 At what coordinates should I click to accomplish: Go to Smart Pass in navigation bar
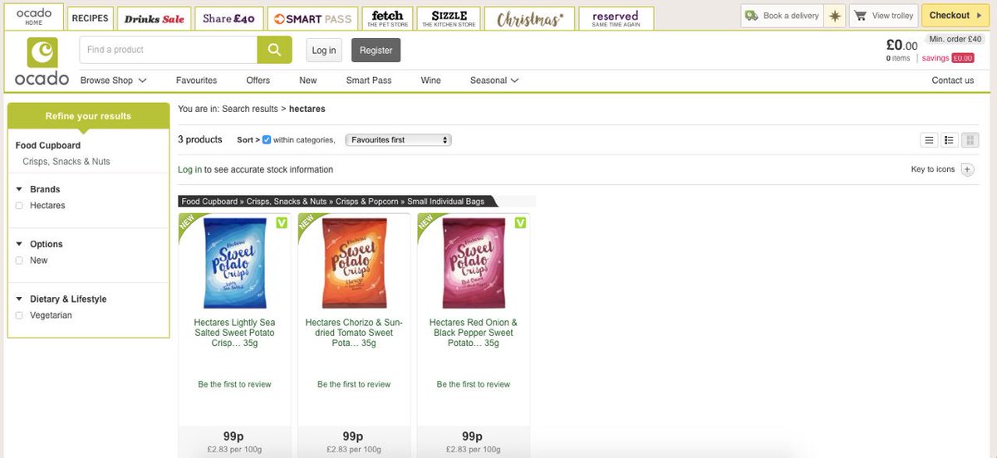pos(369,80)
